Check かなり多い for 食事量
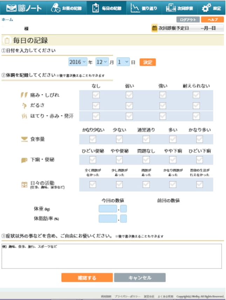Image resolution: width=226 pixels, height=300 pixels. (200, 139)
